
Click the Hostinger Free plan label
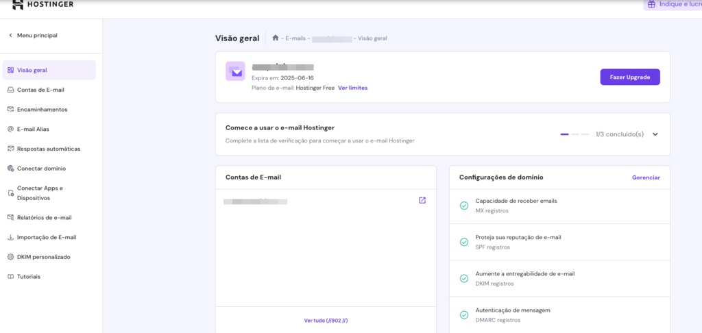pyautogui.click(x=315, y=88)
